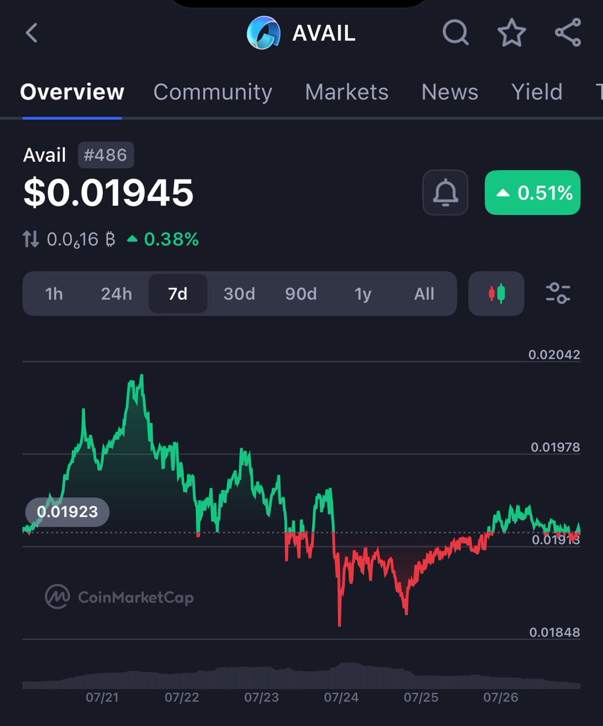Tap the 0.01978 axis value
Image resolution: width=603 pixels, height=726 pixels.
click(555, 447)
